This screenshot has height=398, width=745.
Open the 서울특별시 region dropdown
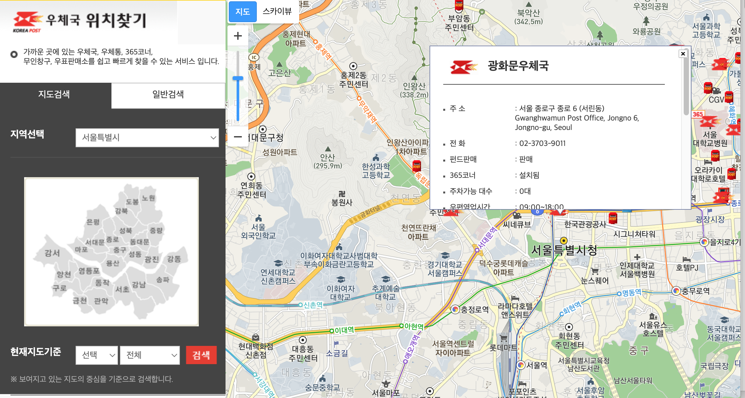(147, 137)
